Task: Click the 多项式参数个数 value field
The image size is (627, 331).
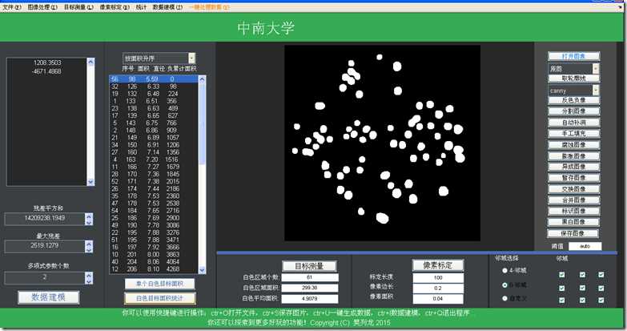Action: click(44, 277)
